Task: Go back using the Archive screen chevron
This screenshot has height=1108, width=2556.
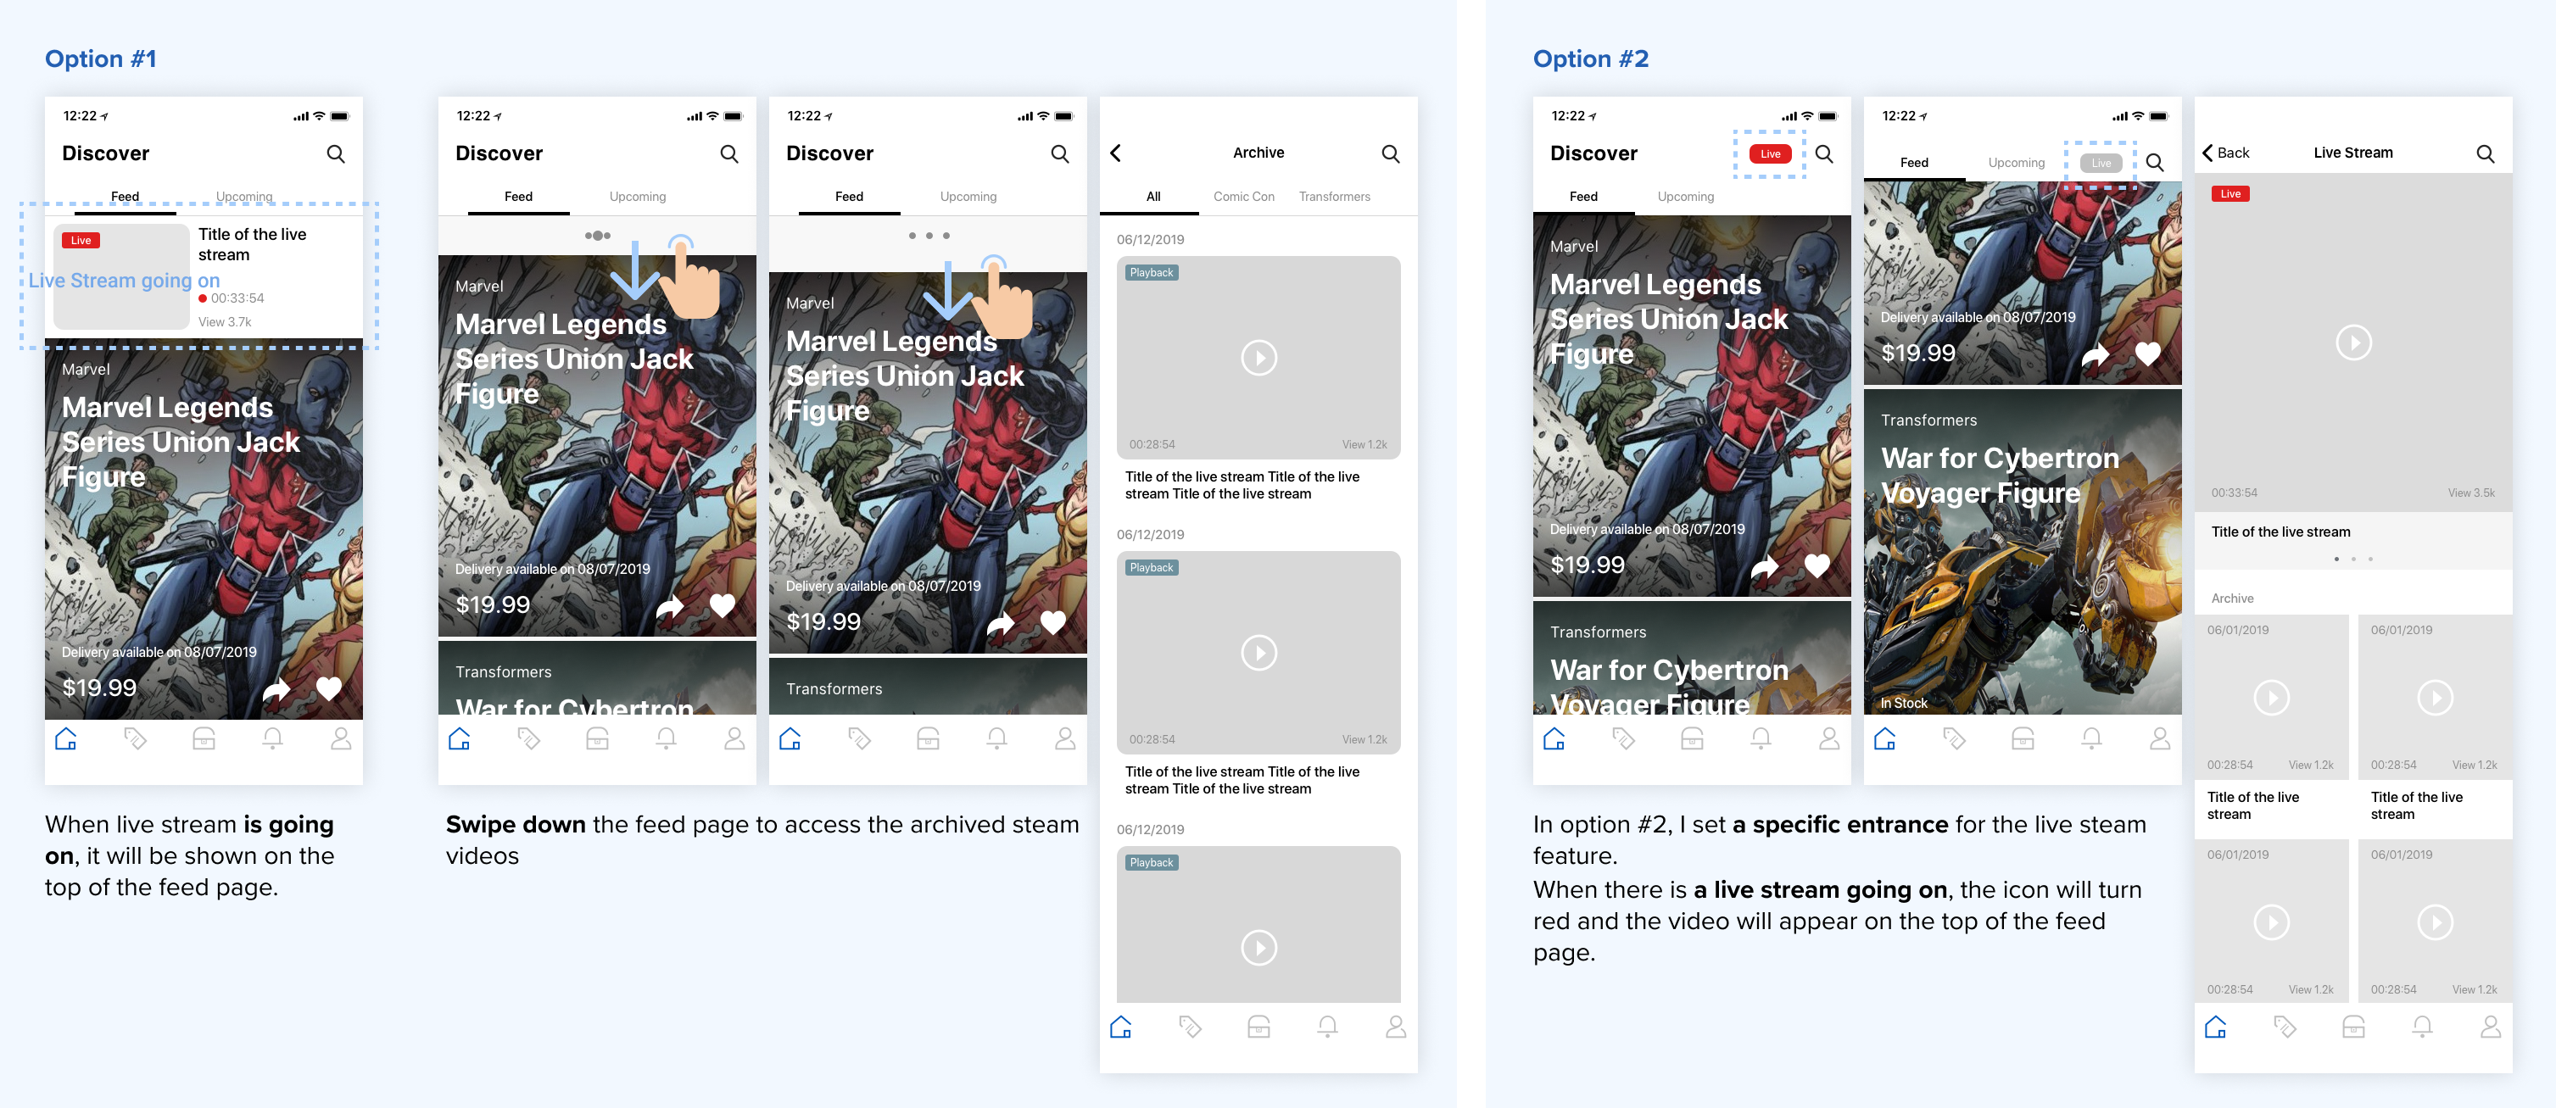Action: click(1116, 153)
